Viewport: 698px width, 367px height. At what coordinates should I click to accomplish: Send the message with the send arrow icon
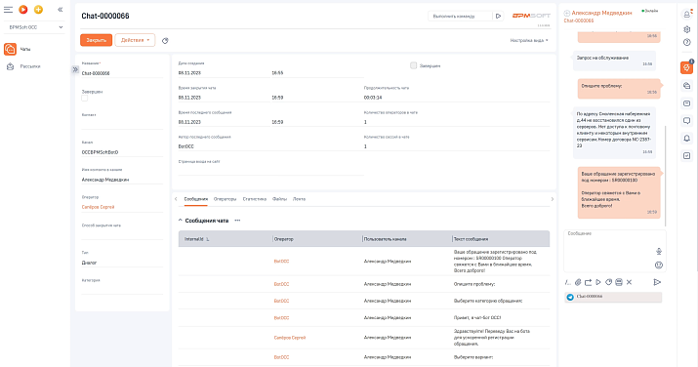[657, 282]
